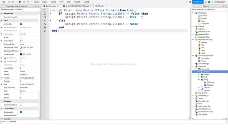Toggle the ClipsDescendants checkbox
This screenshot has height=128, width=228.
(x=21, y=105)
